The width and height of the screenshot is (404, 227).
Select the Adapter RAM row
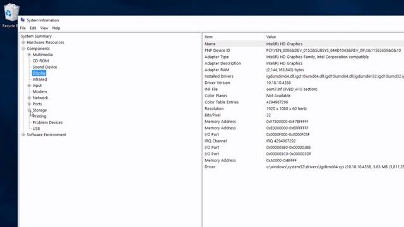[x=304, y=70]
